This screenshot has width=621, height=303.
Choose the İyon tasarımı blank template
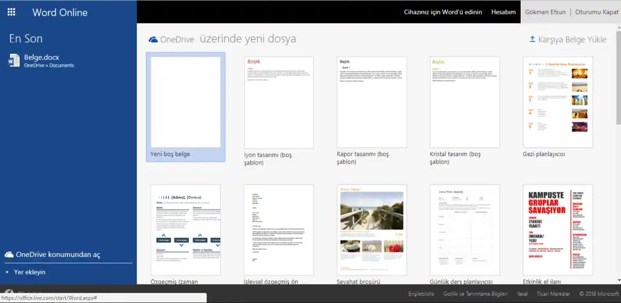pyautogui.click(x=279, y=102)
